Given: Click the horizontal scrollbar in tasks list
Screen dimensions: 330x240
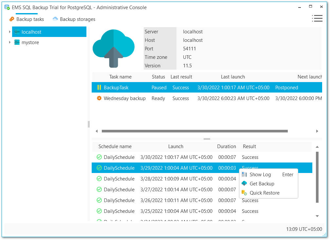Looking at the screenshot, I should [194, 131].
